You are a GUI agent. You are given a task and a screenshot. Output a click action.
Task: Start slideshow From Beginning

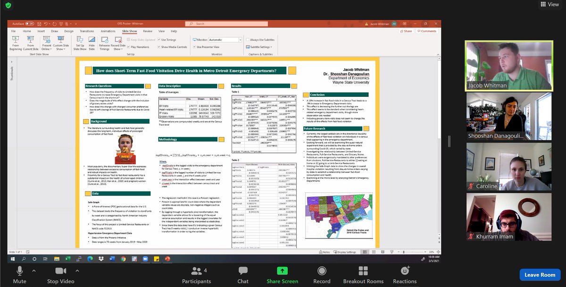16,42
